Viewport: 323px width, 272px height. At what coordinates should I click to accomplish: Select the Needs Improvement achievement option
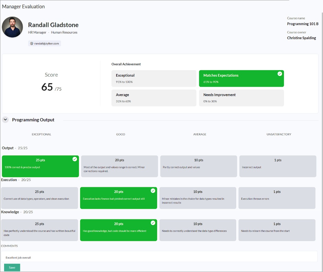coord(241,98)
